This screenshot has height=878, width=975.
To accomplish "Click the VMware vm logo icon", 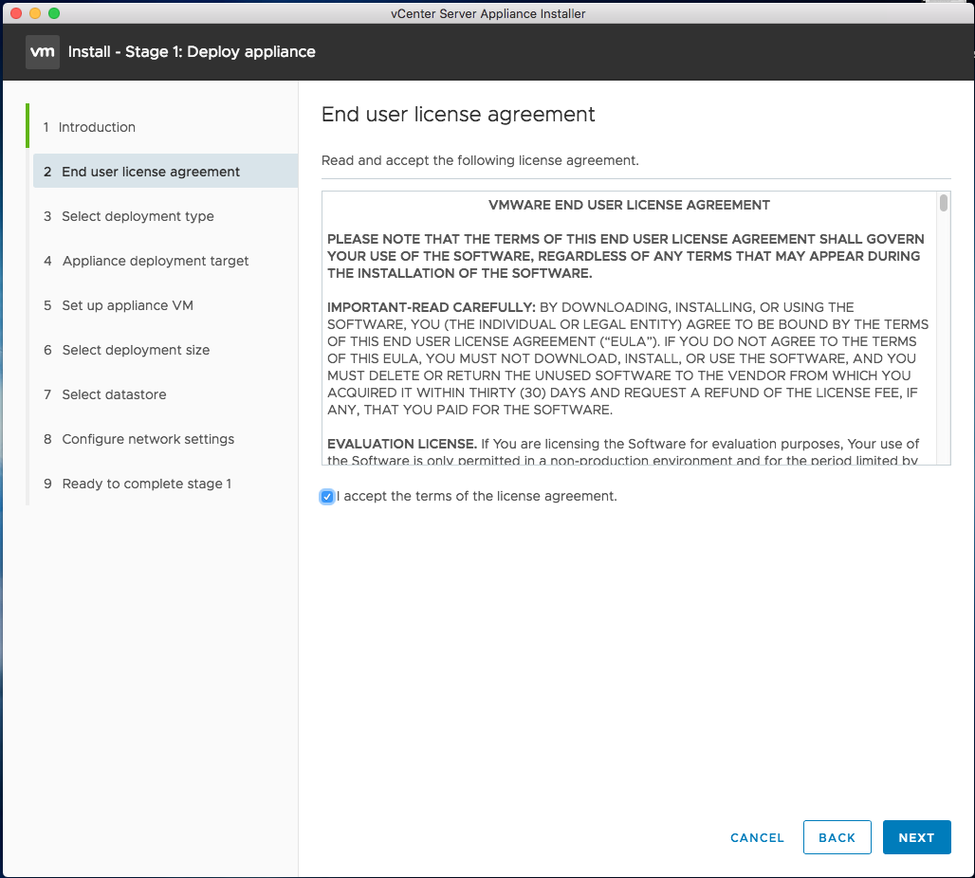I will (x=43, y=52).
